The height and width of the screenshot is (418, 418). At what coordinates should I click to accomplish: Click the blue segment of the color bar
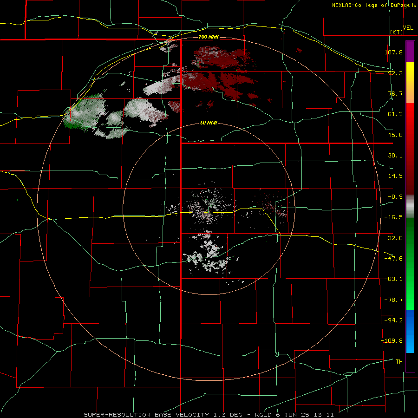tap(410, 331)
